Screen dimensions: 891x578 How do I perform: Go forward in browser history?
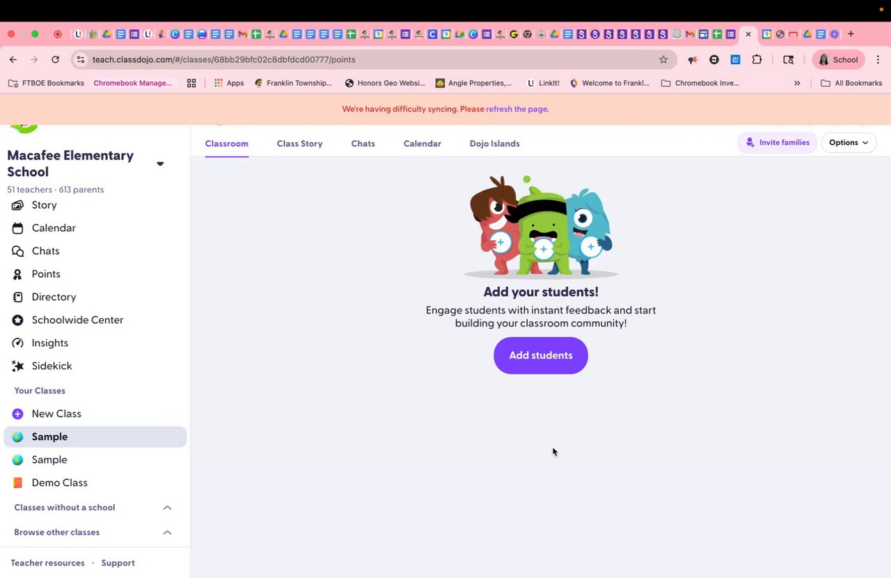[34, 60]
